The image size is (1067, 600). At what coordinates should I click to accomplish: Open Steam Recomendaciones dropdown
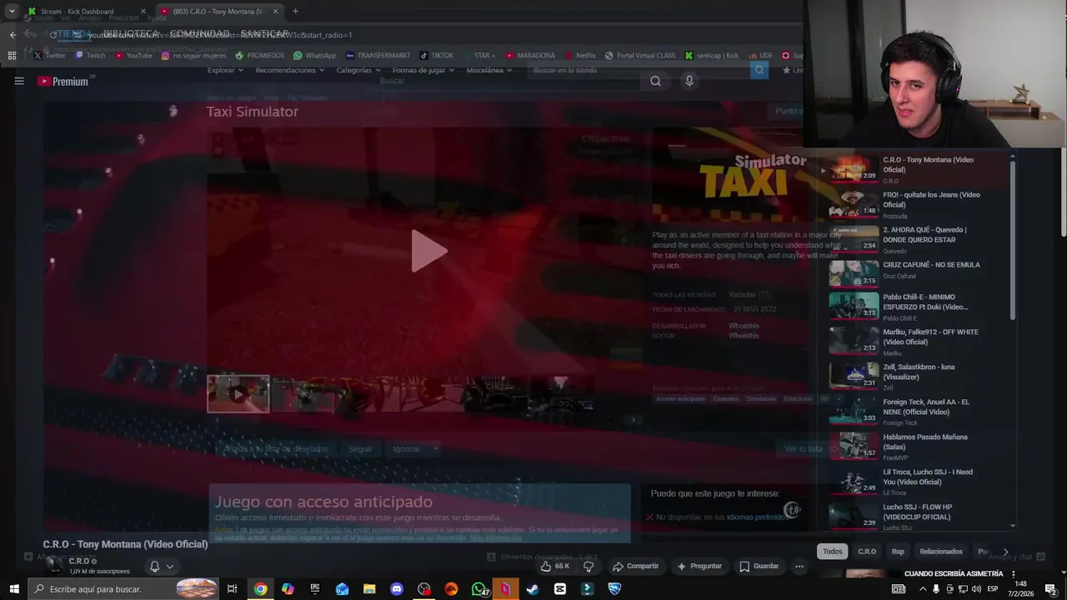(x=289, y=70)
